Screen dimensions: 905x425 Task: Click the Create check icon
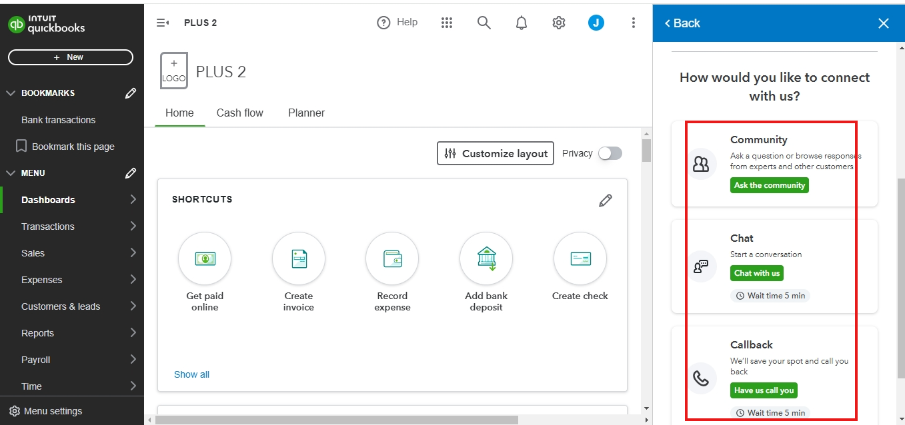(580, 258)
